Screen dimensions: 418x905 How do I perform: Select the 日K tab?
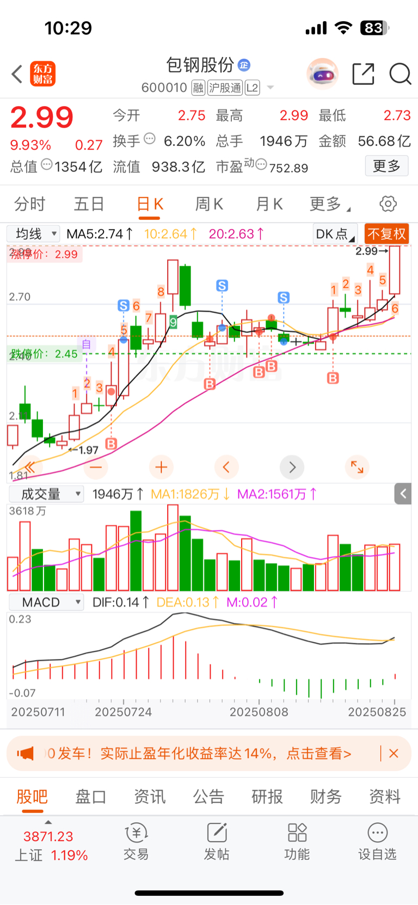pos(151,204)
